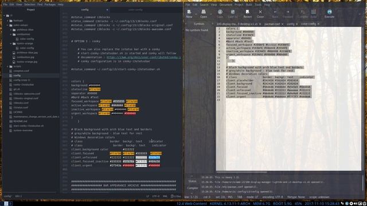Image resolution: width=367 pixels, height=206 pixels.
Task: Select the Symbols sidebar tab in Geany
Action: [199, 24]
